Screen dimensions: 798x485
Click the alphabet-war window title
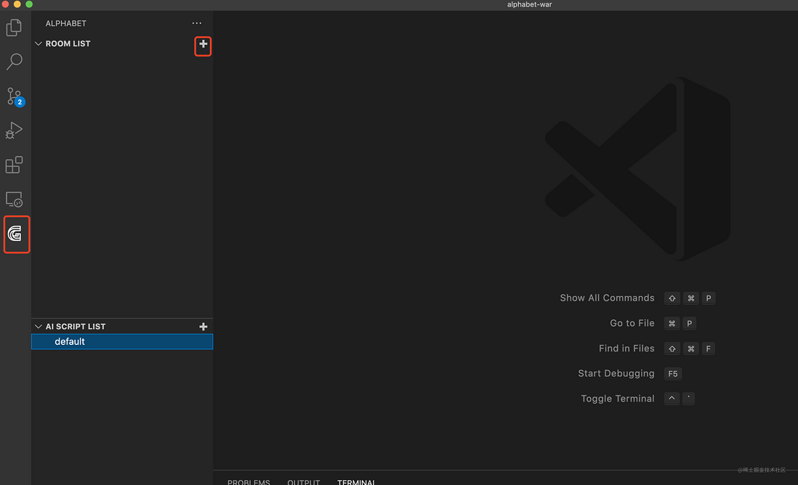pyautogui.click(x=529, y=4)
